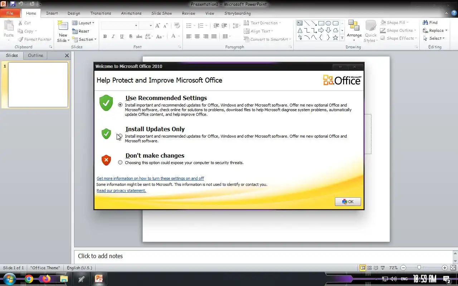The height and width of the screenshot is (286, 458).
Task: Select slide 1 thumbnail
Action: [38, 85]
